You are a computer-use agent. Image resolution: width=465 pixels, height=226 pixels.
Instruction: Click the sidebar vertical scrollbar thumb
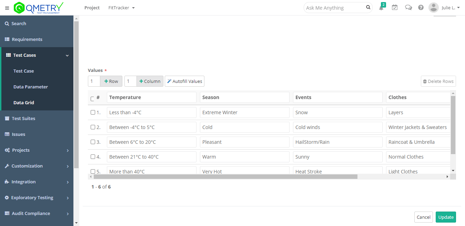tap(77, 95)
